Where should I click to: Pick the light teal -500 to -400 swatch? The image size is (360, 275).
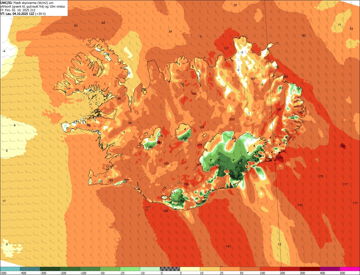tap(10, 269)
